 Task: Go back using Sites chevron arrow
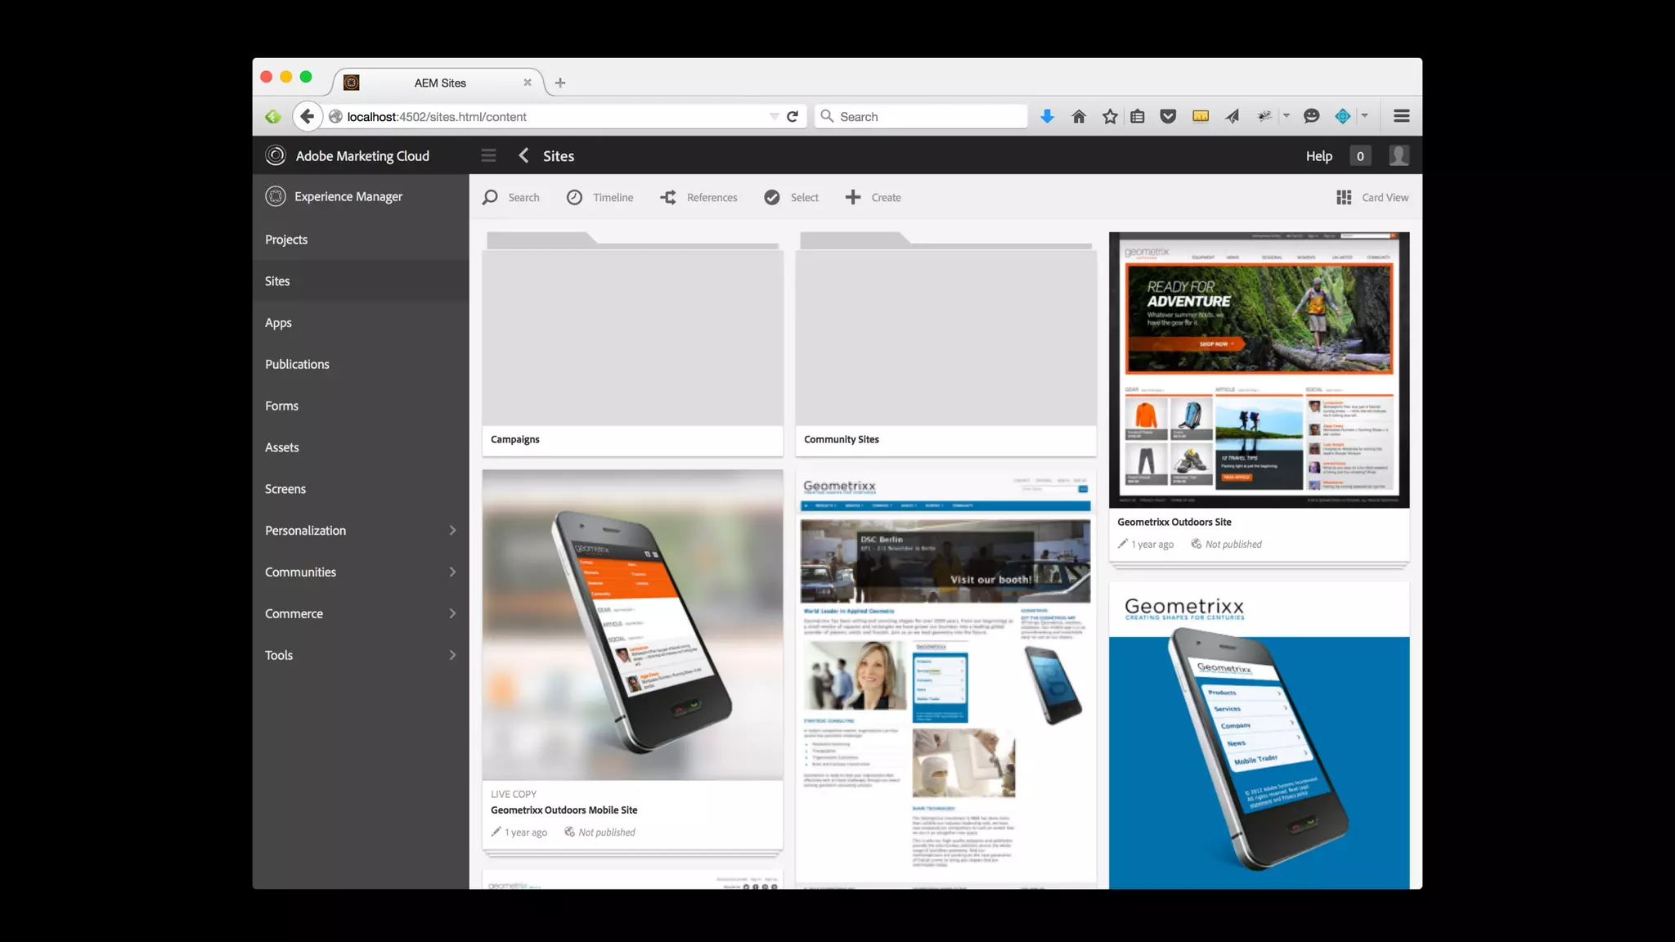click(524, 155)
